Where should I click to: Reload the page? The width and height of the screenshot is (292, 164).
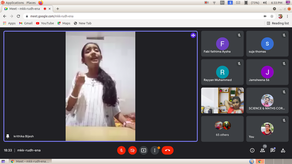pyautogui.click(x=18, y=16)
